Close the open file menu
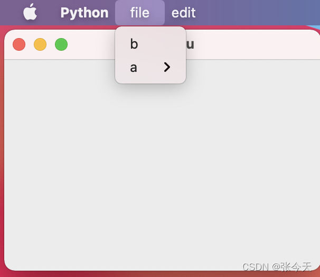This screenshot has height=277, width=320. point(140,13)
